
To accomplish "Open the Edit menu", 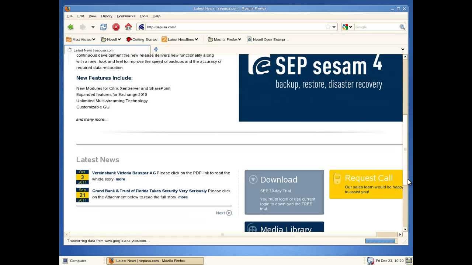I will coord(80,16).
